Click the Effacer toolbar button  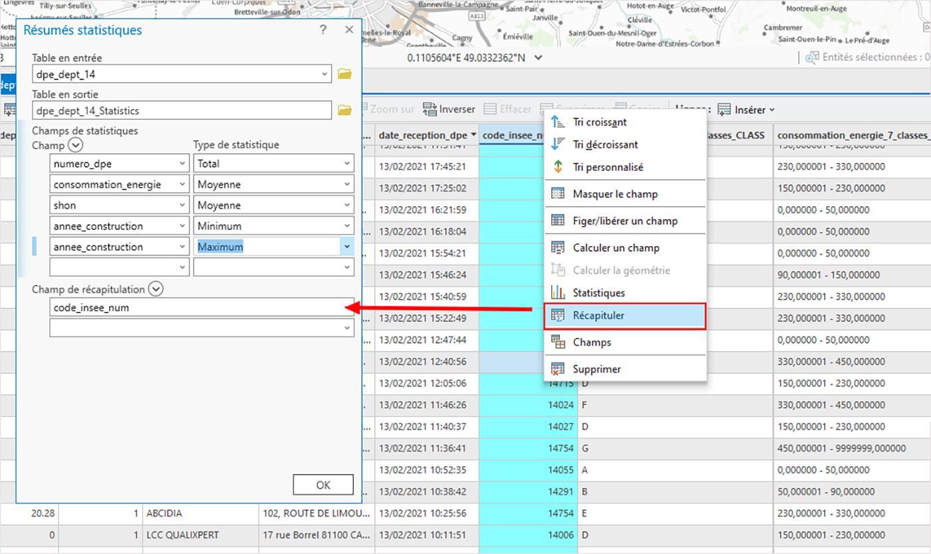click(507, 109)
